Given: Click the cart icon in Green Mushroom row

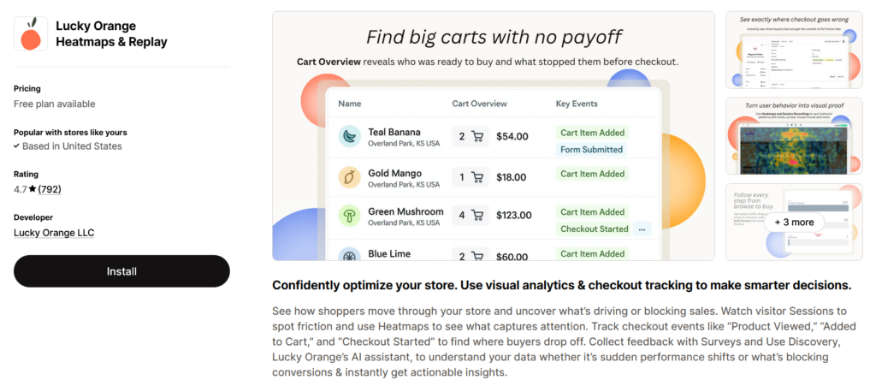Looking at the screenshot, I should 478,216.
